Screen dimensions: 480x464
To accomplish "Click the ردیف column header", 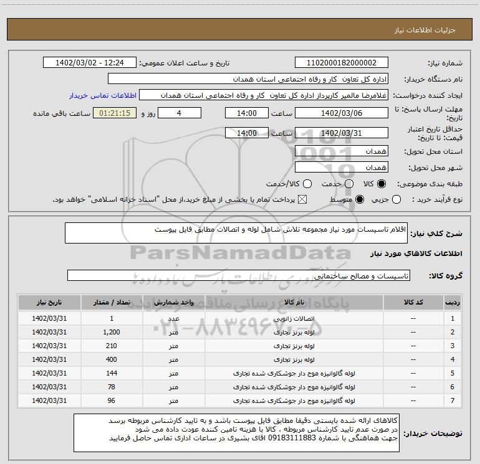I will coord(453,302).
